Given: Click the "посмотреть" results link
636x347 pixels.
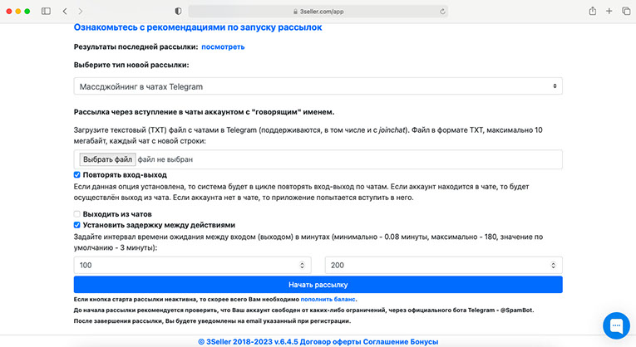Looking at the screenshot, I should [223, 47].
